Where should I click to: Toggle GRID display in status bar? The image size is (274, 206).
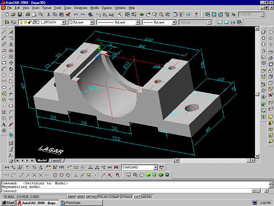pos(80,197)
